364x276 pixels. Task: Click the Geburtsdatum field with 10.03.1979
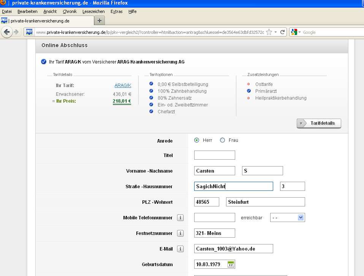pyautogui.click(x=215, y=264)
